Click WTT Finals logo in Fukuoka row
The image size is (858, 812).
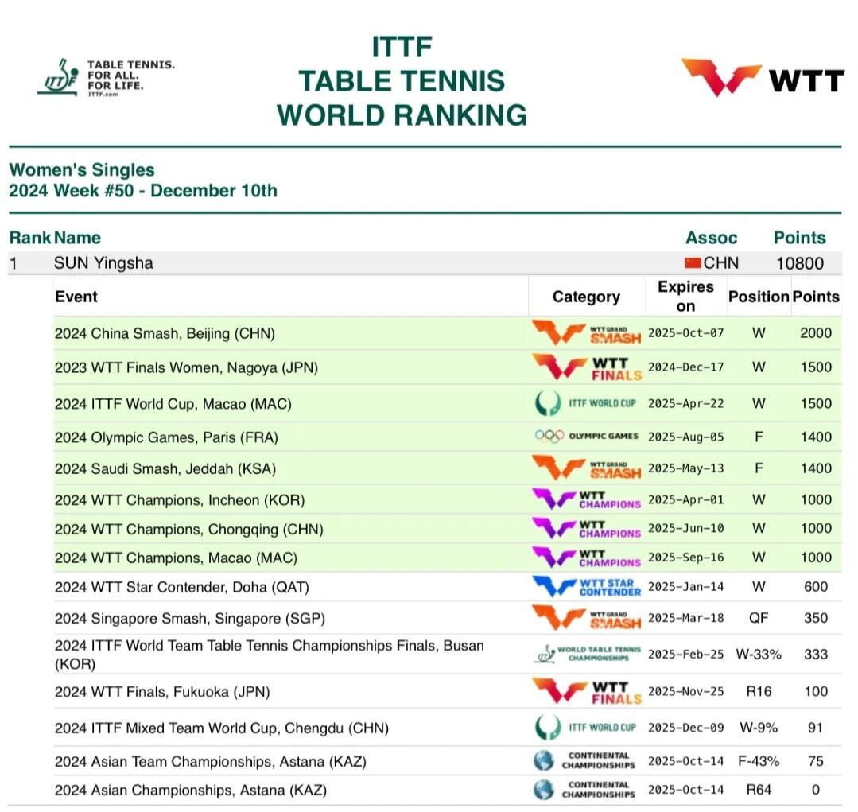coord(587,692)
